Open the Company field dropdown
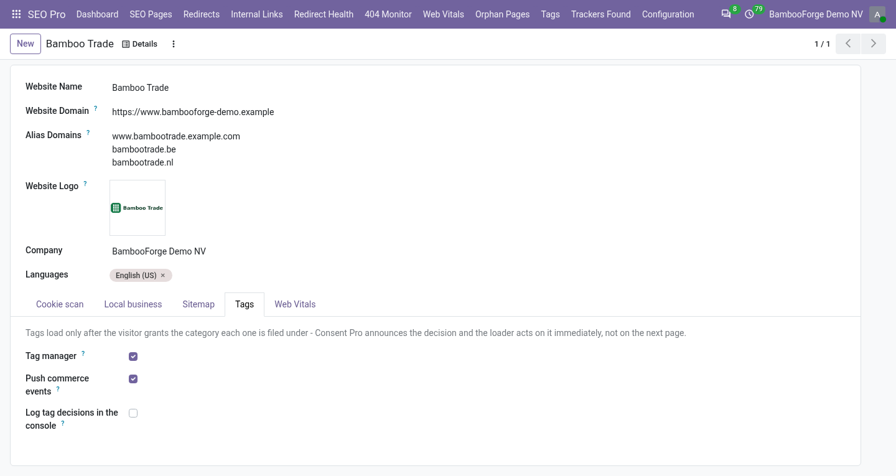This screenshot has width=896, height=476. [478, 251]
